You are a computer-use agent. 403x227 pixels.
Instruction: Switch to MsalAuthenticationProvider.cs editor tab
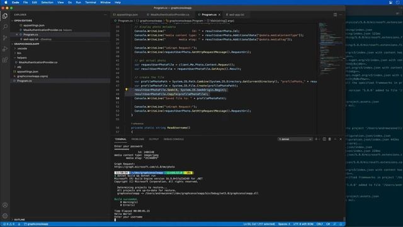coord(169,15)
